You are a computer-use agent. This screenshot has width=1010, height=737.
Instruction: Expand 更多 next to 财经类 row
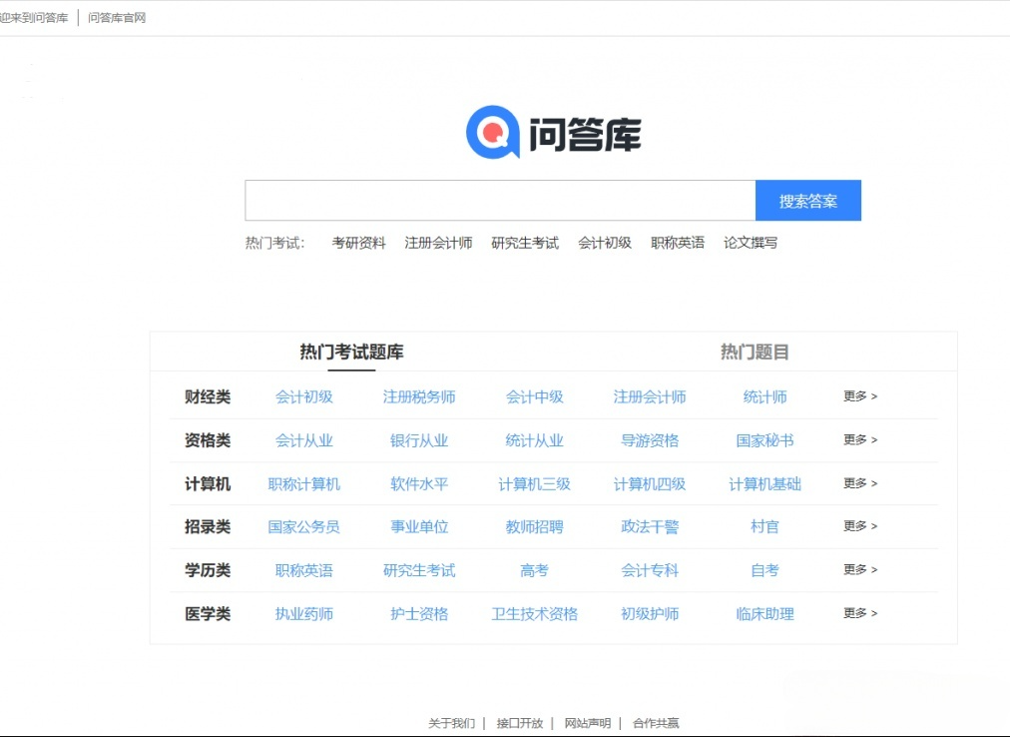click(858, 395)
